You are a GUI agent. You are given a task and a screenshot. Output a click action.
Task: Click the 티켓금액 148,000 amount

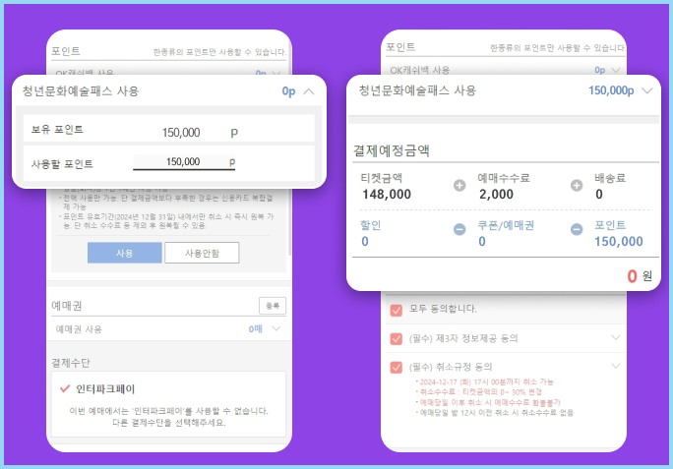coord(387,195)
